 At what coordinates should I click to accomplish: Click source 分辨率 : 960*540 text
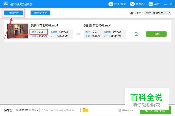coord(59,32)
